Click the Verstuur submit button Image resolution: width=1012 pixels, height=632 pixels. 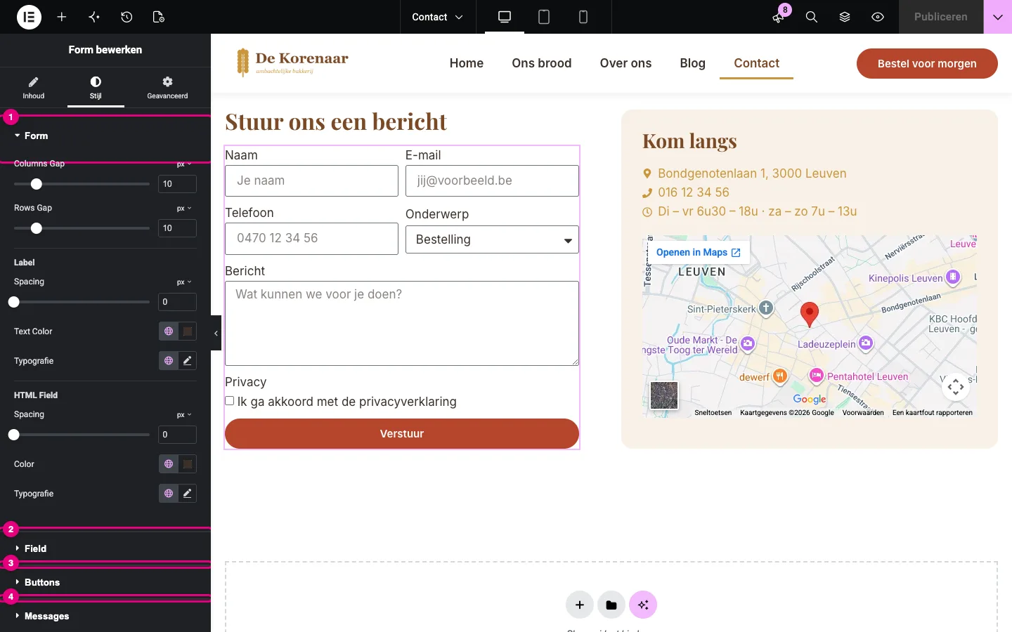(402, 433)
